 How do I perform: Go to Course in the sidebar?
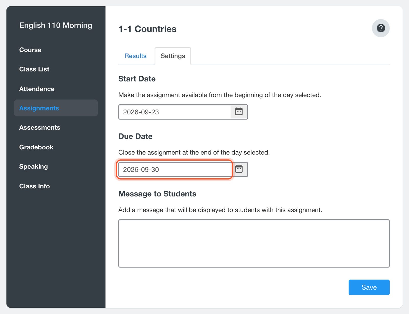point(30,50)
